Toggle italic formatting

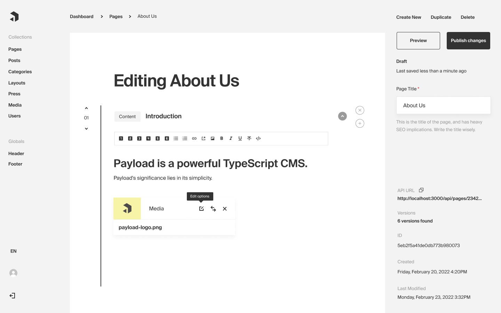[231, 138]
